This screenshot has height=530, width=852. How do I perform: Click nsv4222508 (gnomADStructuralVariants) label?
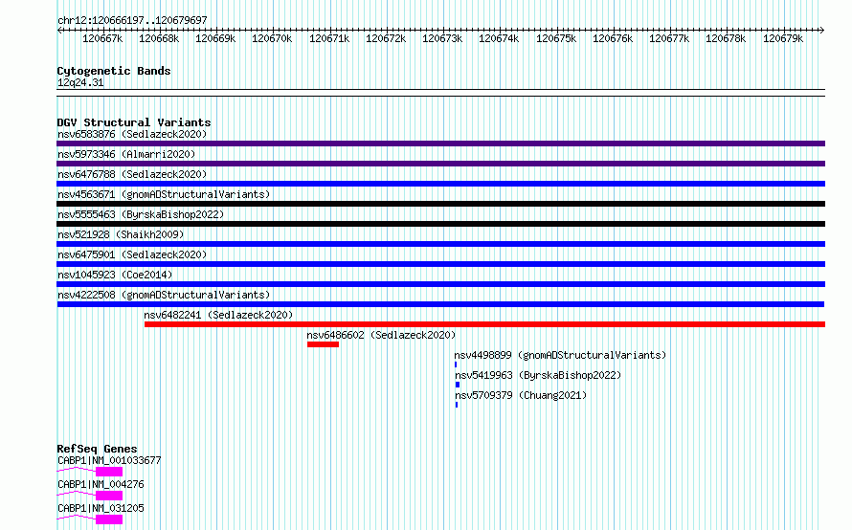point(164,295)
